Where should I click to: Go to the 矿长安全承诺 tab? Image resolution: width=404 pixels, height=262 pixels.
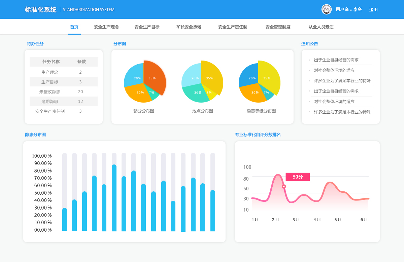click(x=189, y=27)
